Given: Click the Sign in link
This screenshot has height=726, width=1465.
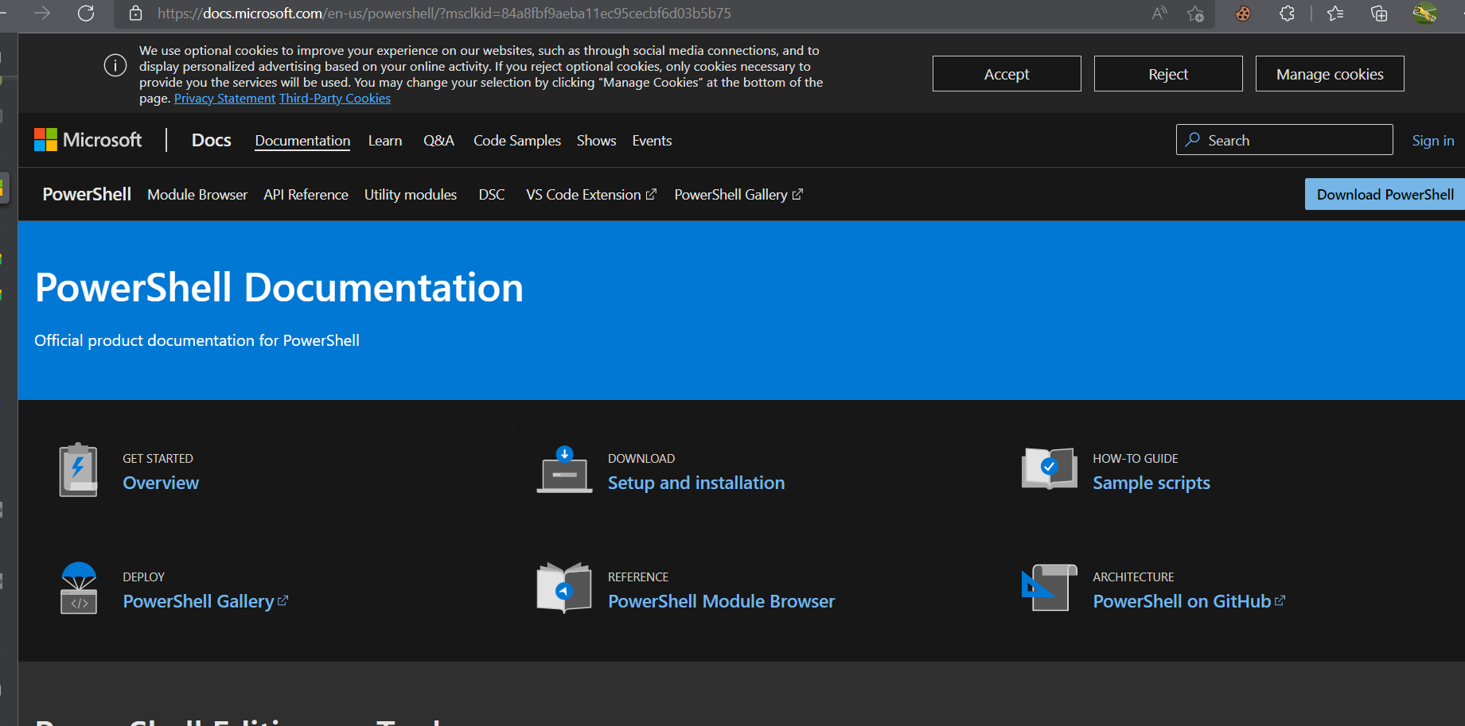Looking at the screenshot, I should point(1433,141).
